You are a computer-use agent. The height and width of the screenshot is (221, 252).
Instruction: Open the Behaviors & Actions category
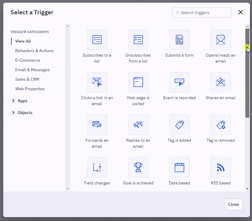coord(34,51)
